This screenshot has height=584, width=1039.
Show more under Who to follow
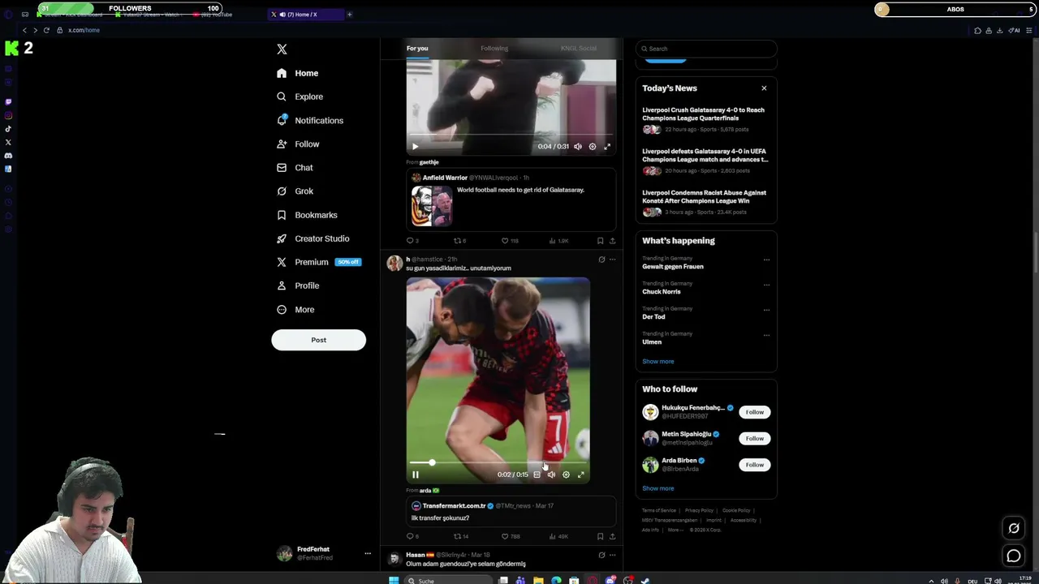(x=658, y=488)
